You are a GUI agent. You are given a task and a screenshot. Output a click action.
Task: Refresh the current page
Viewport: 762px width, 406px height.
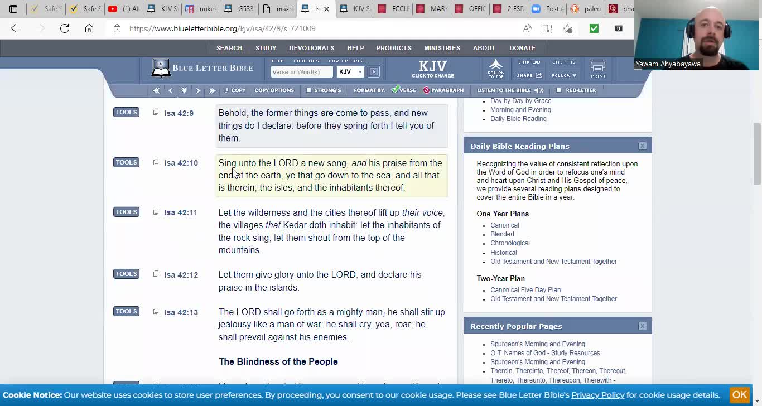click(x=65, y=28)
